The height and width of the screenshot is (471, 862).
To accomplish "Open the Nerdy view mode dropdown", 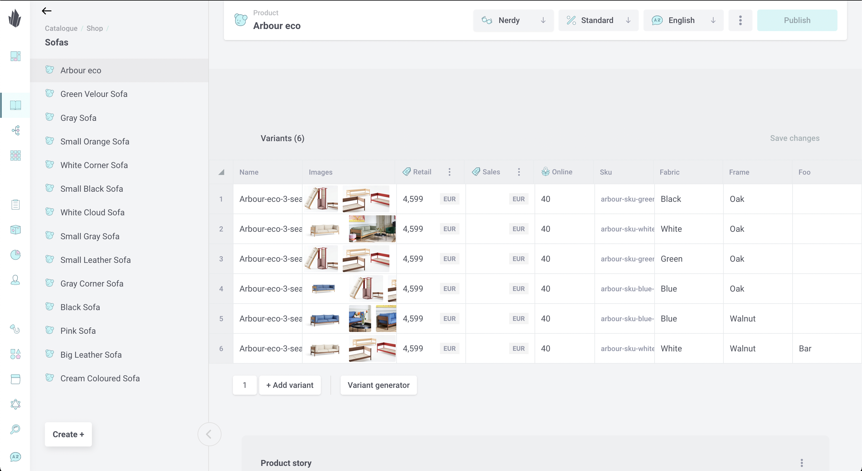I will click(513, 20).
